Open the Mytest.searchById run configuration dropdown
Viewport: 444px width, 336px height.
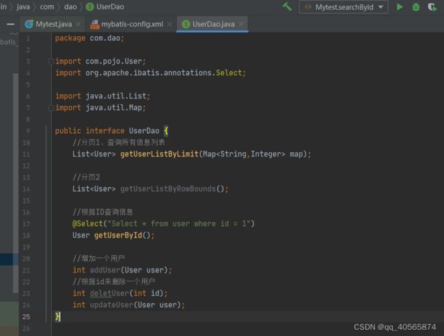(x=344, y=7)
